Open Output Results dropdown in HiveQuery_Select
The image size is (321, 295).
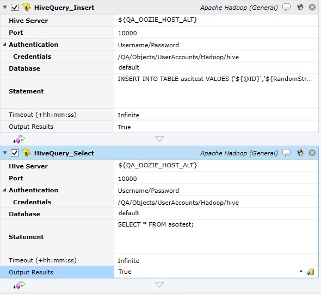point(301,272)
